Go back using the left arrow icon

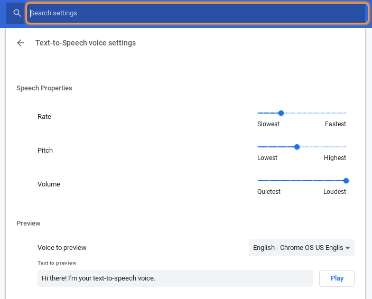21,43
